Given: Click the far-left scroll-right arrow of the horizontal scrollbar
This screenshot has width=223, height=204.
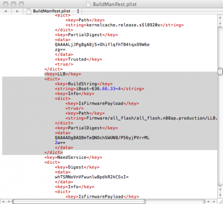Looking at the screenshot, I should pos(9,201).
